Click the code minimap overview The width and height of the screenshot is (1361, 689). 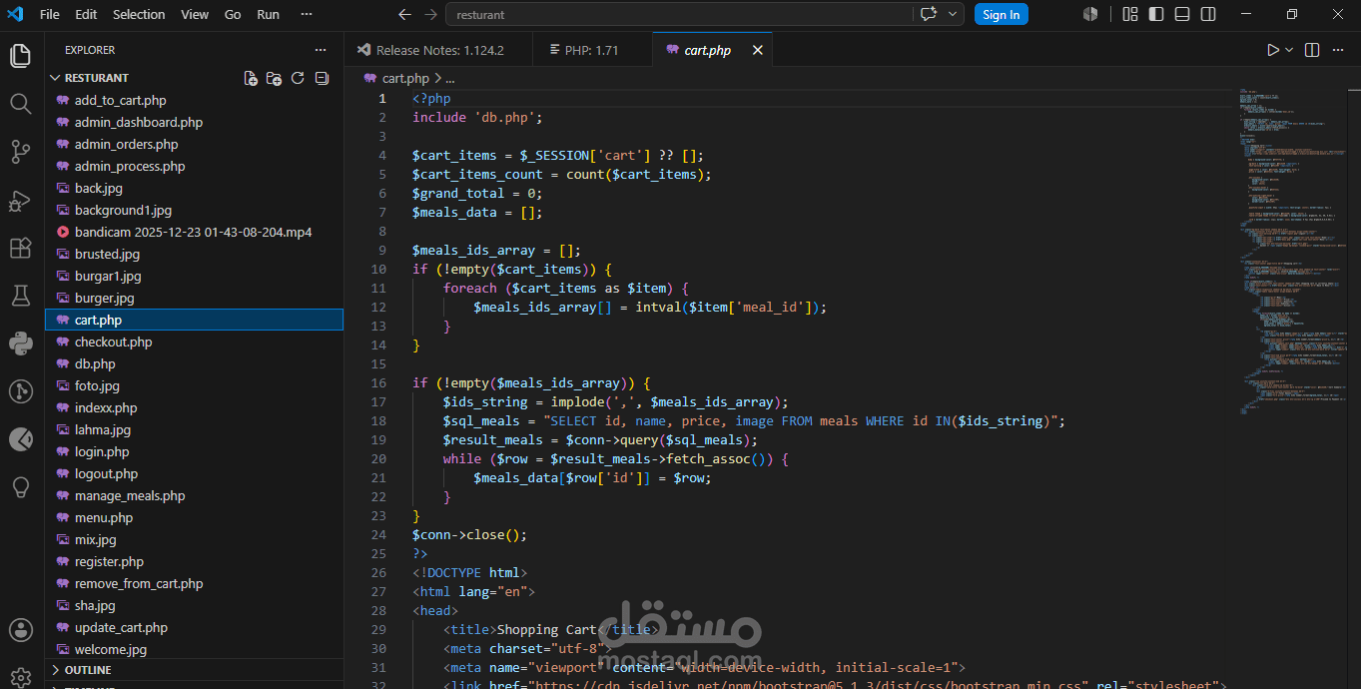(1293, 250)
